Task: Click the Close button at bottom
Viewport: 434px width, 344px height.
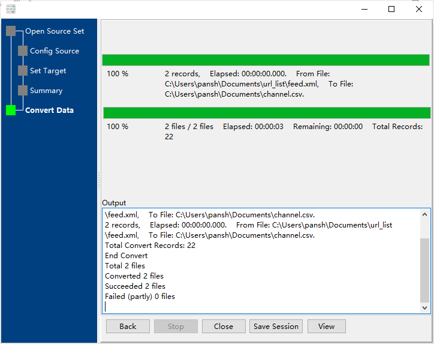Action: tap(223, 327)
